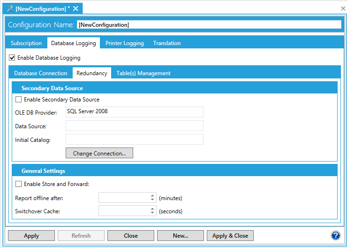Open the Printer Logging tab
Image resolution: width=347 pixels, height=248 pixels.
pos(124,43)
